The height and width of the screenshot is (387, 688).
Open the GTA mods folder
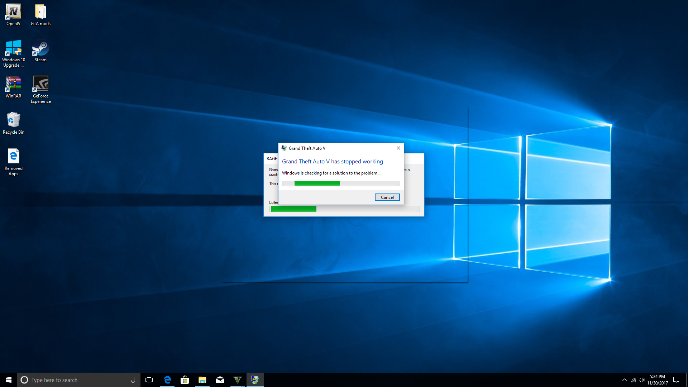pyautogui.click(x=40, y=14)
